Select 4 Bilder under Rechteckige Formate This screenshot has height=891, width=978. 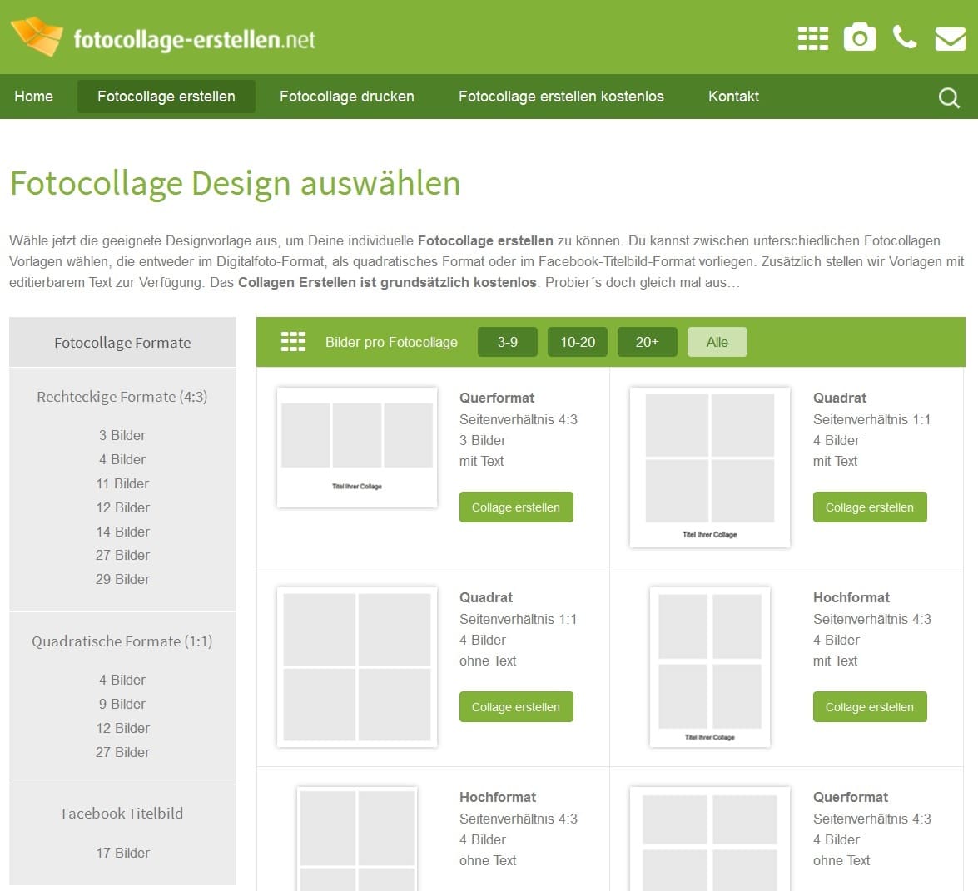[x=122, y=459]
